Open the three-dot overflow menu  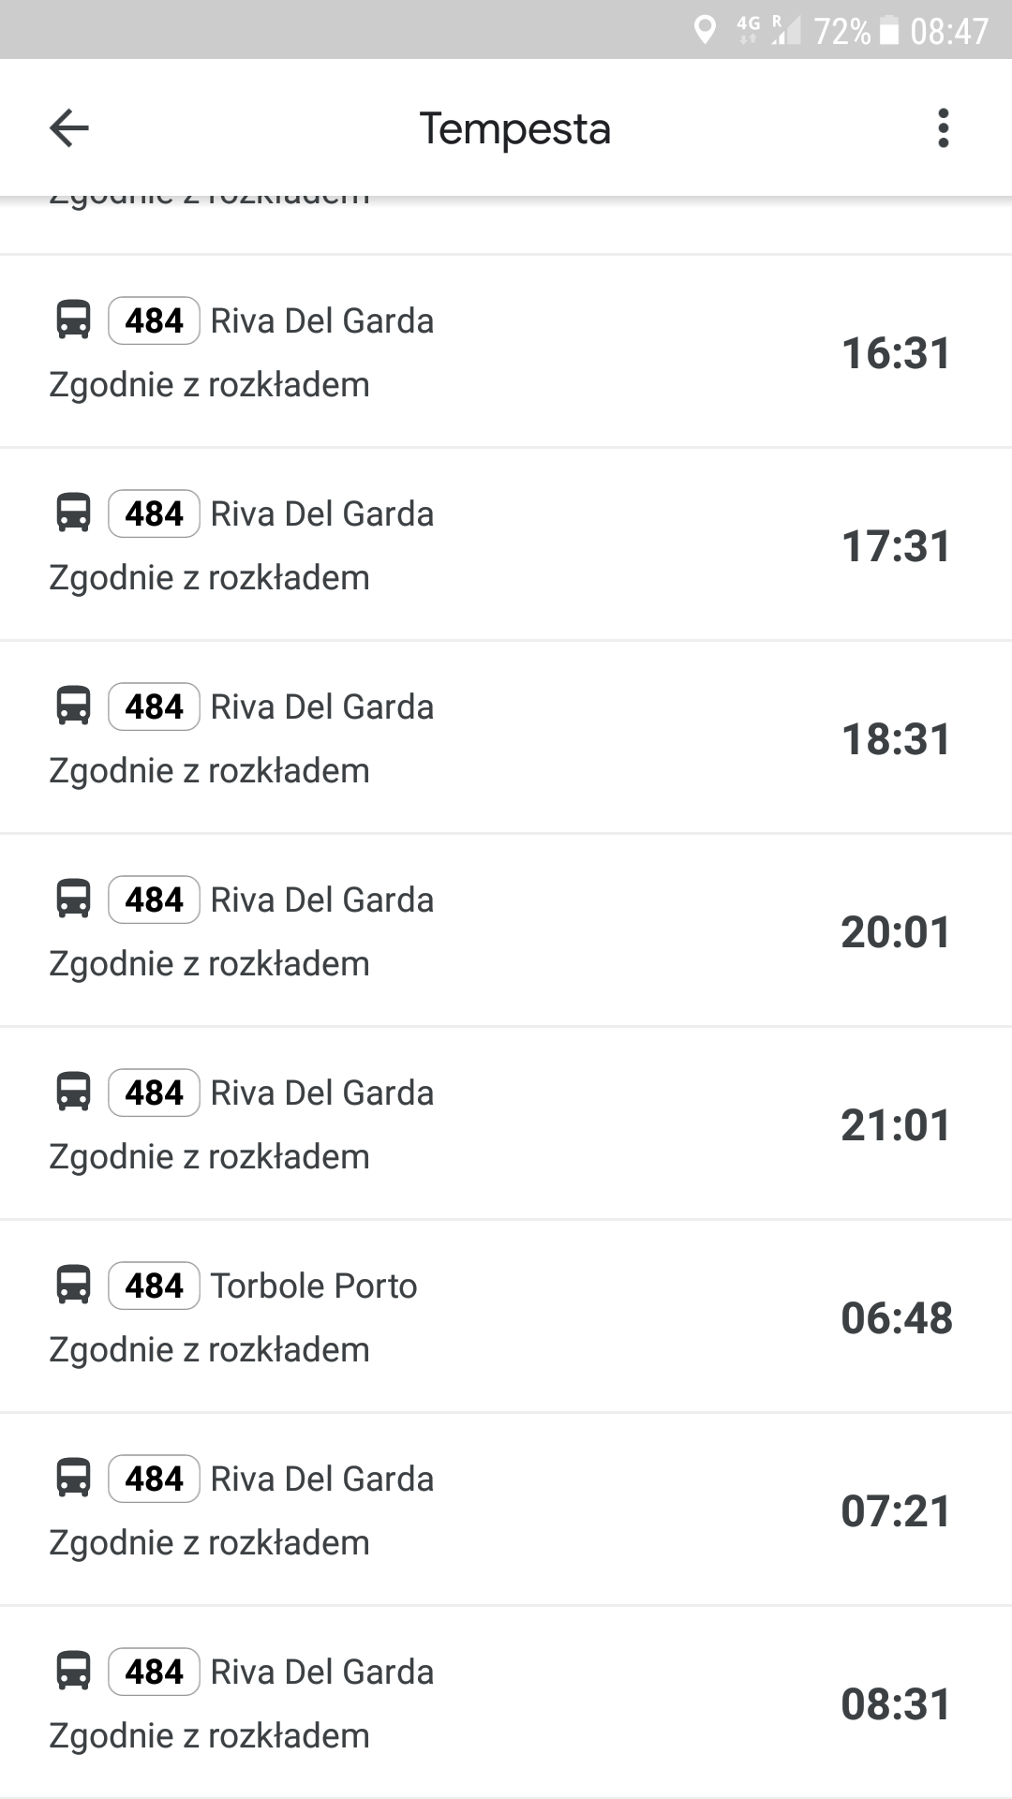pyautogui.click(x=943, y=128)
